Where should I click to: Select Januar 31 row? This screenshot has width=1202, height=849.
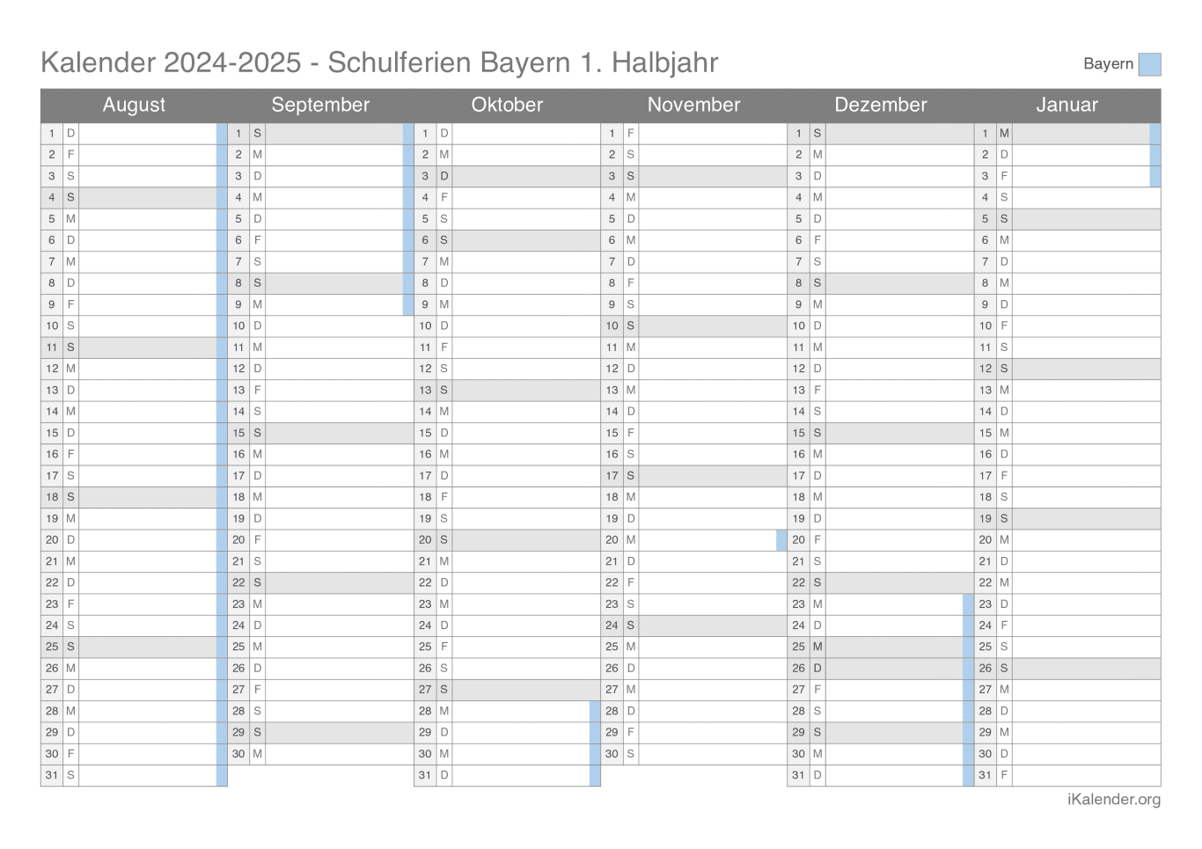point(1066,775)
